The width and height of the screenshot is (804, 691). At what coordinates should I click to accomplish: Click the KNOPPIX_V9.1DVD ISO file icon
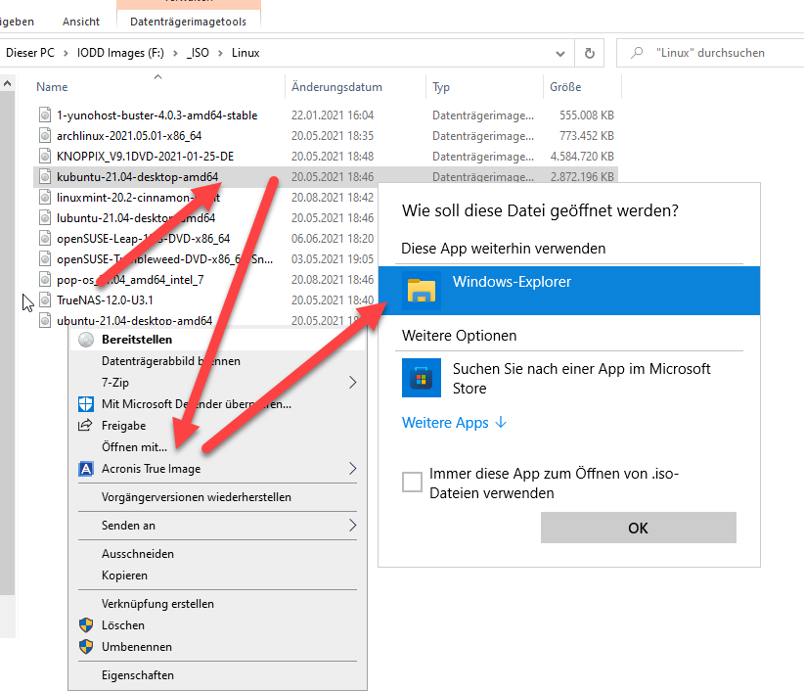tap(45, 156)
